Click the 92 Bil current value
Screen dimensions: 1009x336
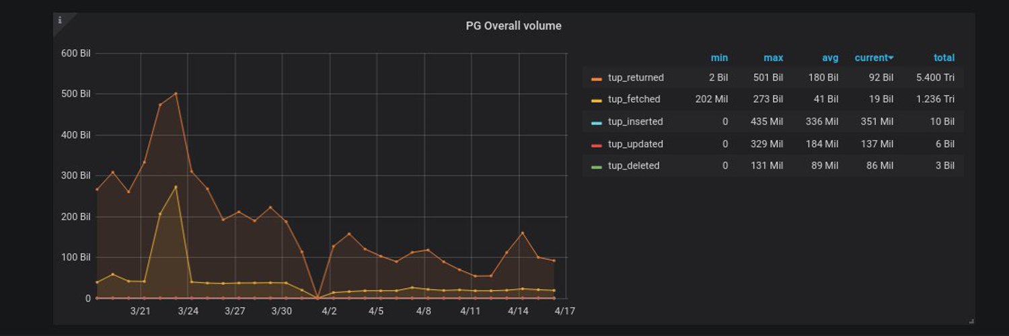pos(881,78)
